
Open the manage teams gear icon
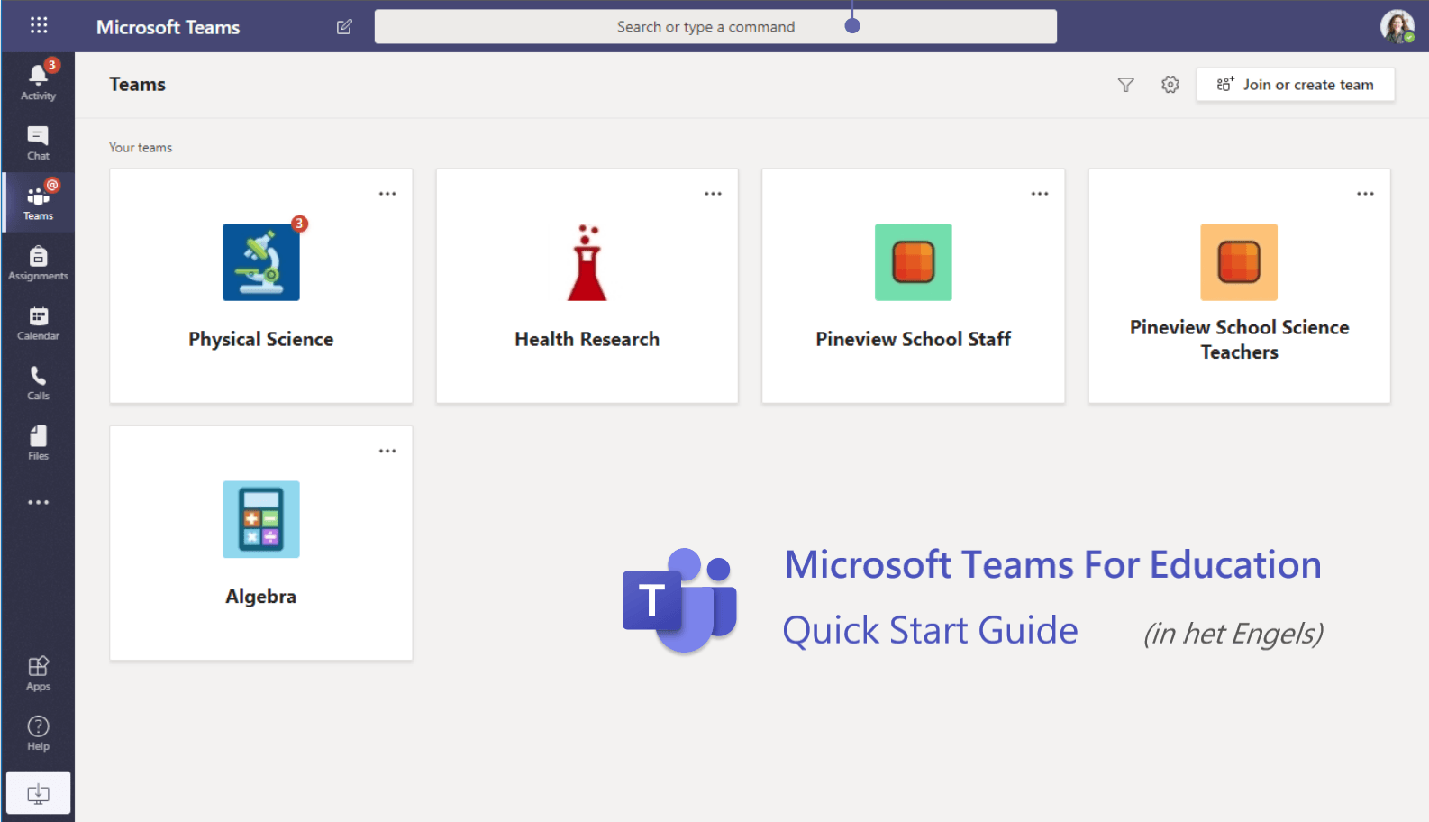click(1170, 85)
